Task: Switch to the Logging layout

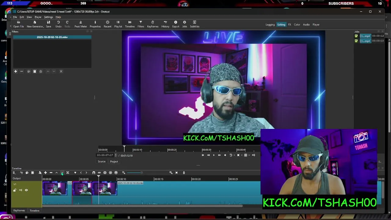Action: [270, 25]
